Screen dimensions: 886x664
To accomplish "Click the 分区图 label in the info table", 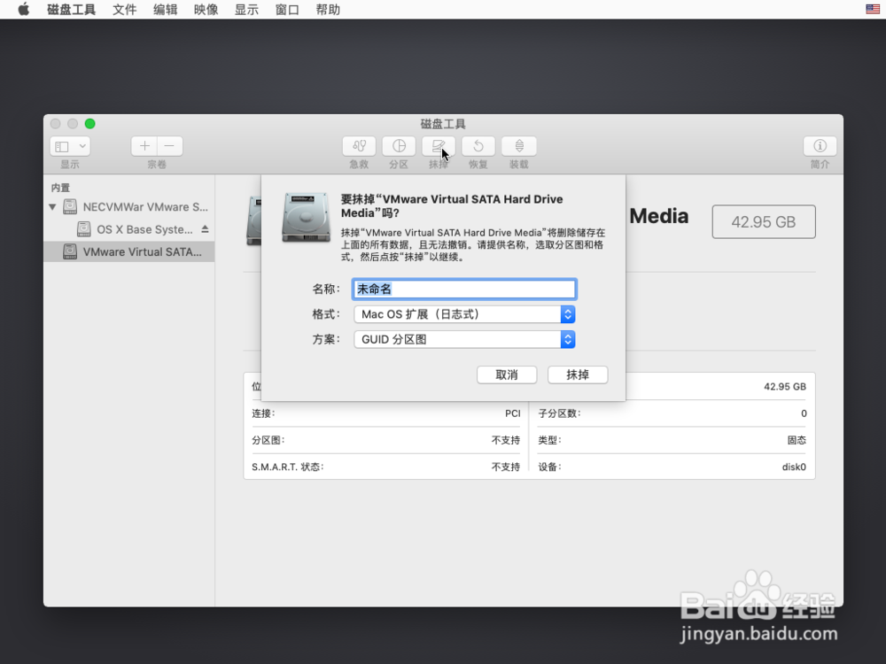I will click(x=268, y=440).
